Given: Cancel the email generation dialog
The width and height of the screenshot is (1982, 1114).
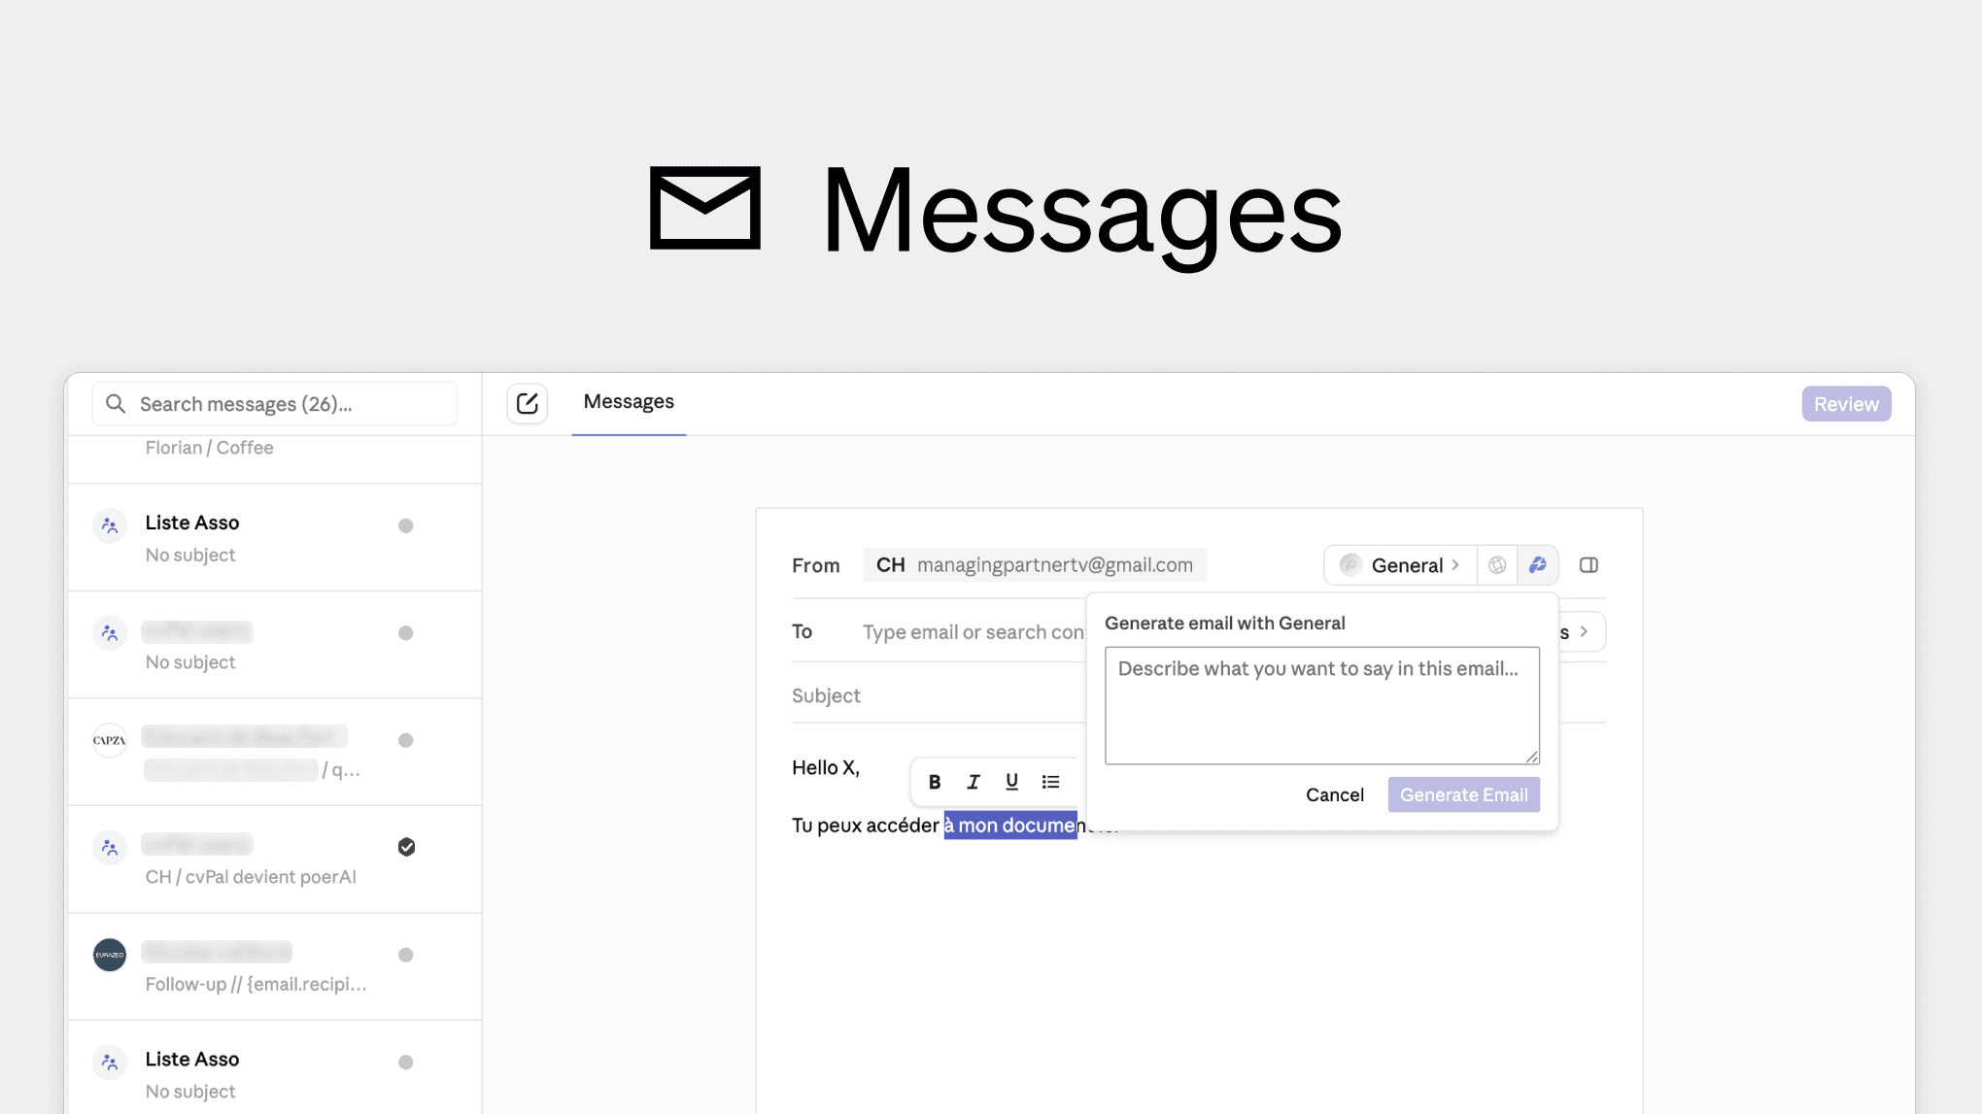Looking at the screenshot, I should click(x=1334, y=794).
